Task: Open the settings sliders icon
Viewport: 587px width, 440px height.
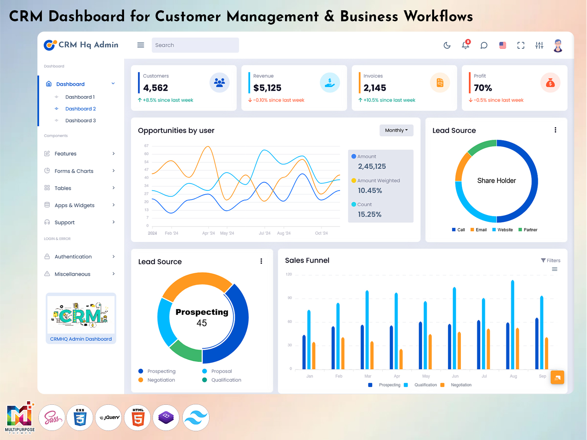Action: point(539,45)
